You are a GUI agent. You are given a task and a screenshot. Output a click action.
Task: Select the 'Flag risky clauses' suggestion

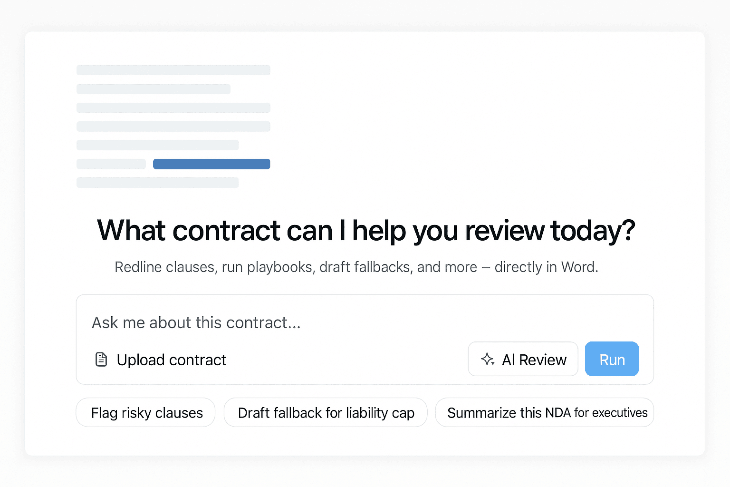click(146, 413)
